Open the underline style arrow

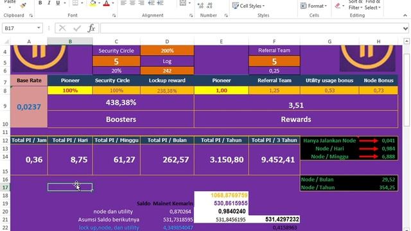(64, 3)
